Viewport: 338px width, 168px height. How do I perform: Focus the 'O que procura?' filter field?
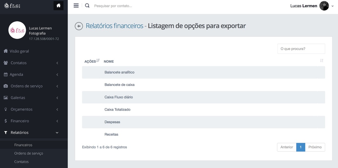(301, 49)
